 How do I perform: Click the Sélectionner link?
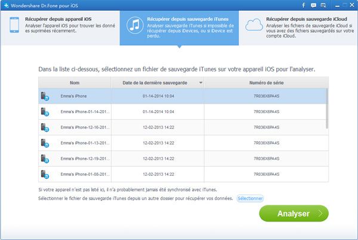250,198
